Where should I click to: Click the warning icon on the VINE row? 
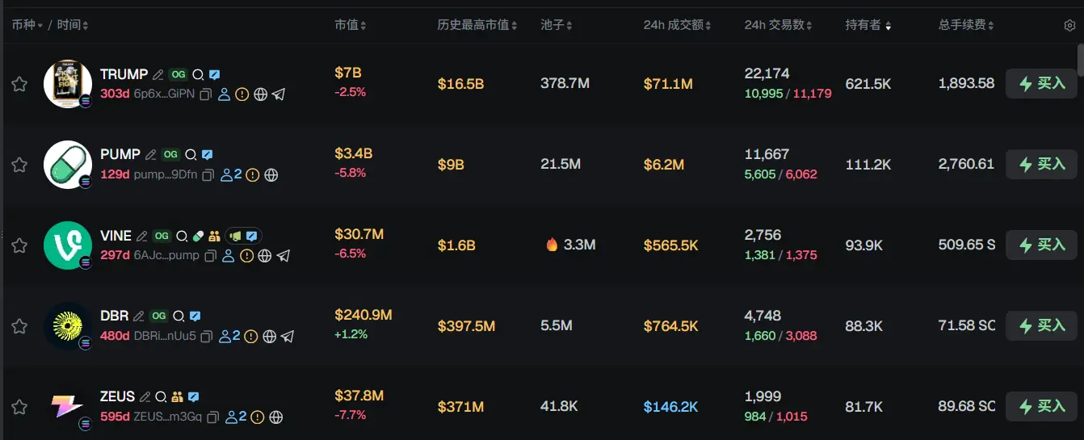pyautogui.click(x=247, y=256)
